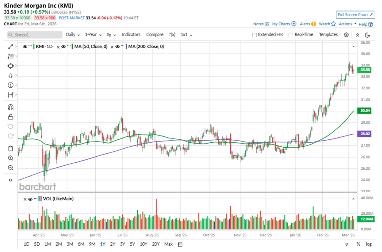Screen dimensions: 382x252
Task: Remove the VOL indicator
Action: (25, 199)
